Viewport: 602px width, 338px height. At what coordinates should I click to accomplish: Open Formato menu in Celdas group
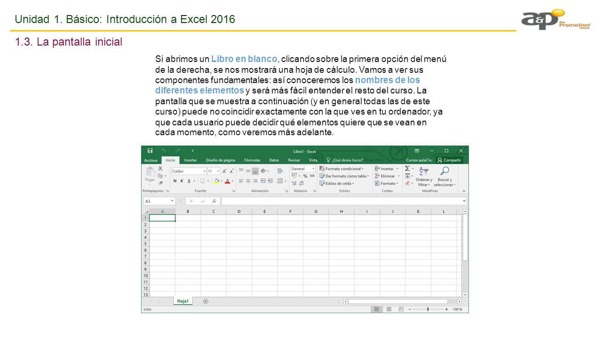tap(387, 184)
